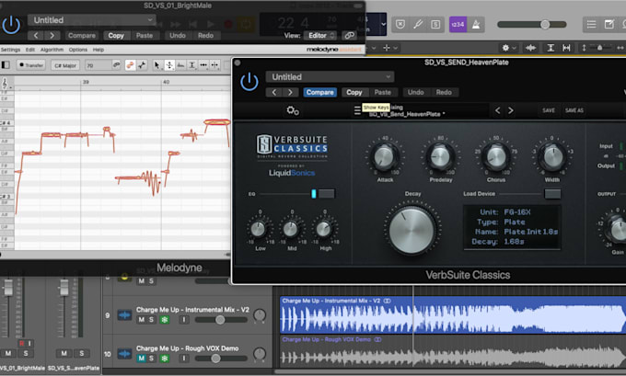626x376 pixels.
Task: Open Melodyne Settings menu
Action: (10, 50)
